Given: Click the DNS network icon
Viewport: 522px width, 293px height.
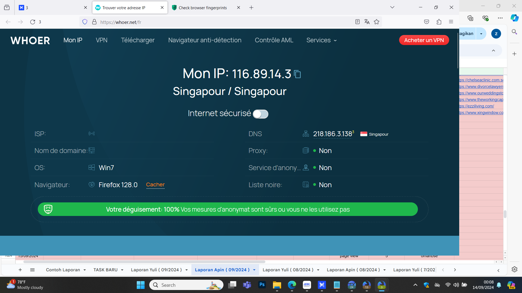Looking at the screenshot, I should pyautogui.click(x=306, y=133).
